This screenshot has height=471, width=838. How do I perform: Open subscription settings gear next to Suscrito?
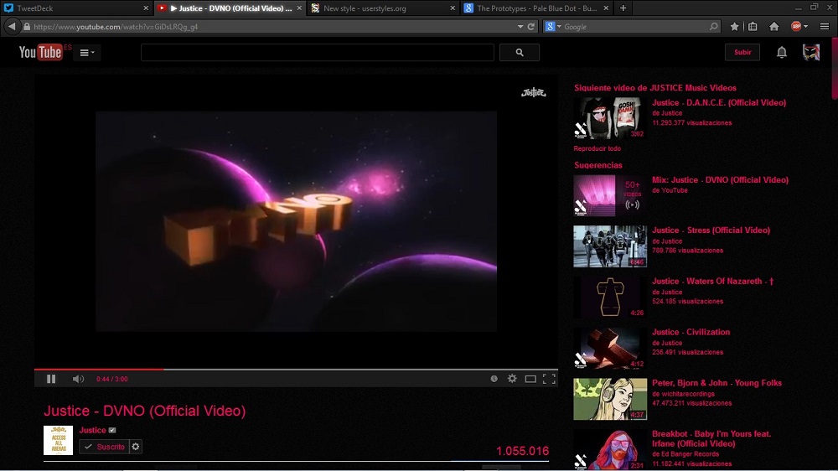click(x=136, y=447)
